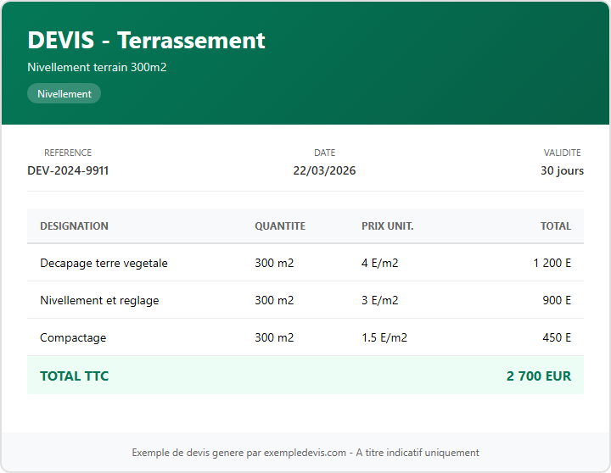Select the 2 700 EUR grand total

coord(539,376)
